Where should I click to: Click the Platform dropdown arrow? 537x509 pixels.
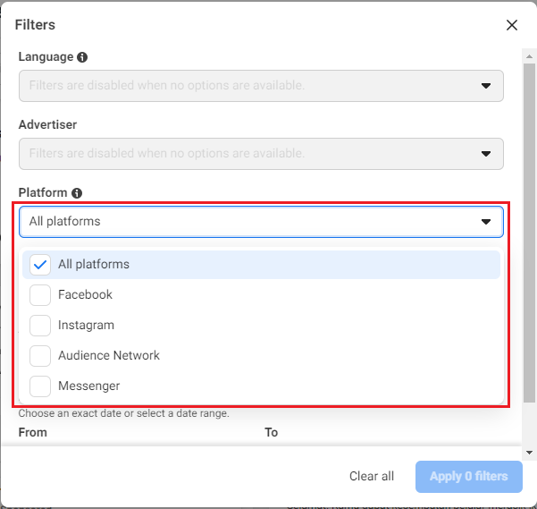[486, 222]
